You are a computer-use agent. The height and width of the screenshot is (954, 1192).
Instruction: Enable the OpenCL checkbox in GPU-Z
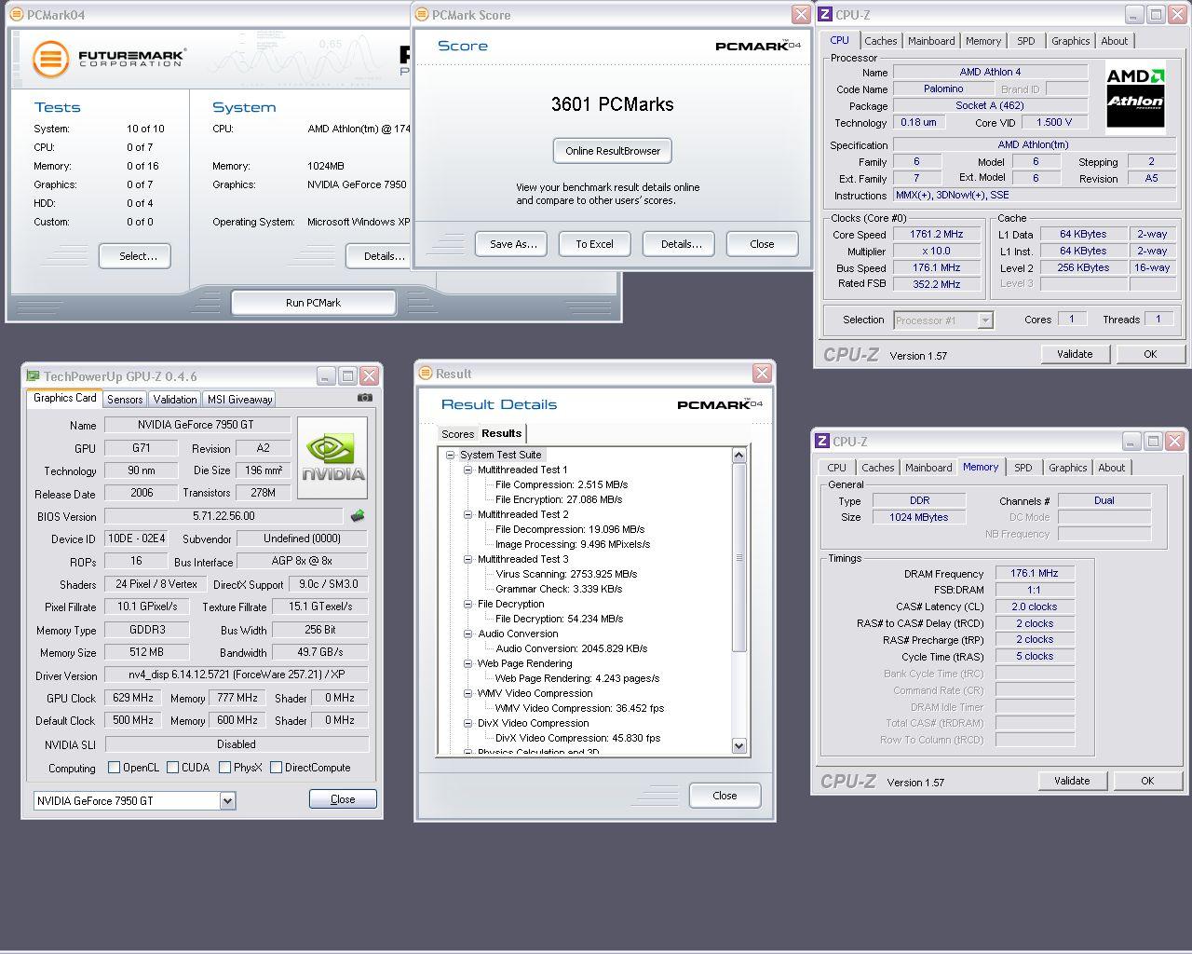pos(114,768)
